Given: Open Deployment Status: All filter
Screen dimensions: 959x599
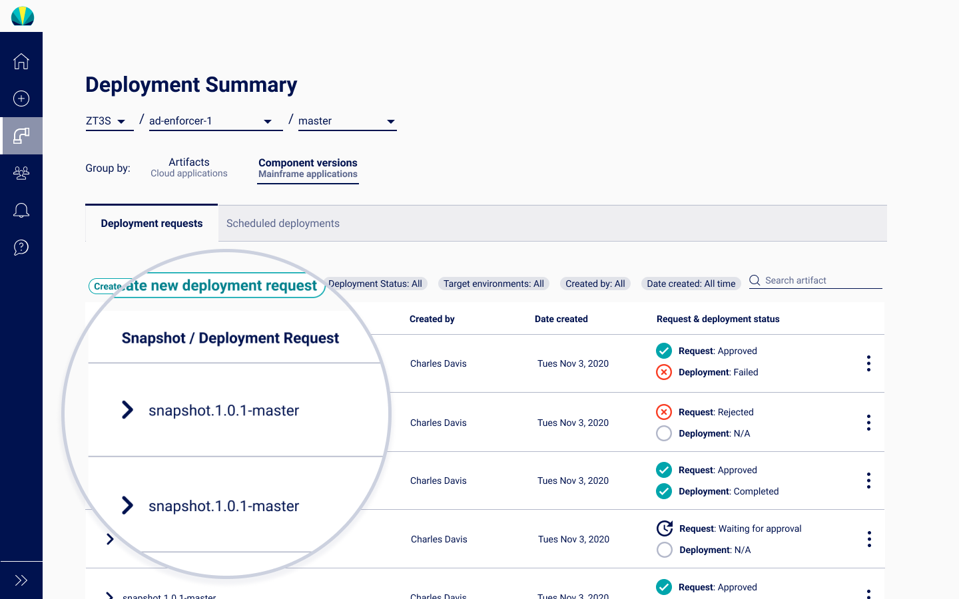Looking at the screenshot, I should (377, 284).
